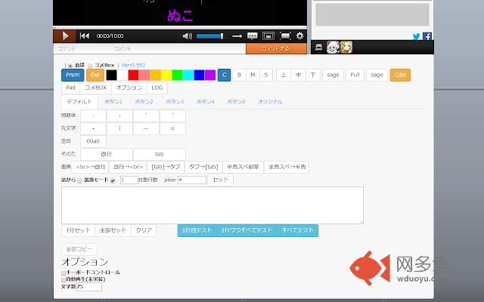Toggle the 逆から checkbox

click(79, 180)
